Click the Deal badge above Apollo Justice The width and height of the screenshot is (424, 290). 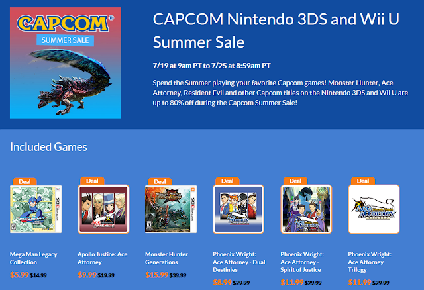[92, 181]
